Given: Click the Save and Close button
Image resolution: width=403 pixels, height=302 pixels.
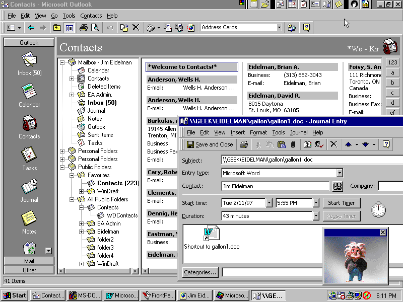Looking at the screenshot, I should pyautogui.click(x=210, y=144).
